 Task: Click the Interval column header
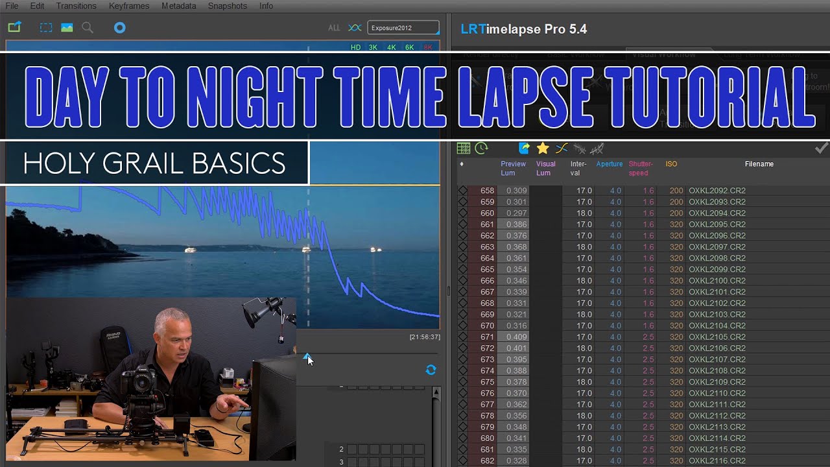click(578, 169)
